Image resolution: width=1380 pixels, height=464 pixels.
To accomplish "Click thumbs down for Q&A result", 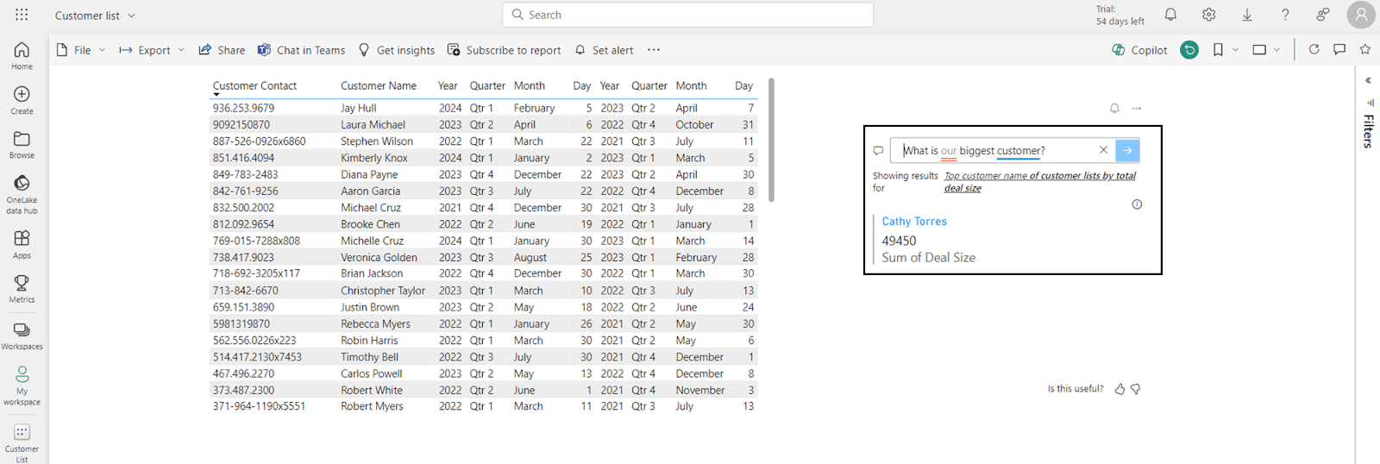I will (x=1136, y=389).
